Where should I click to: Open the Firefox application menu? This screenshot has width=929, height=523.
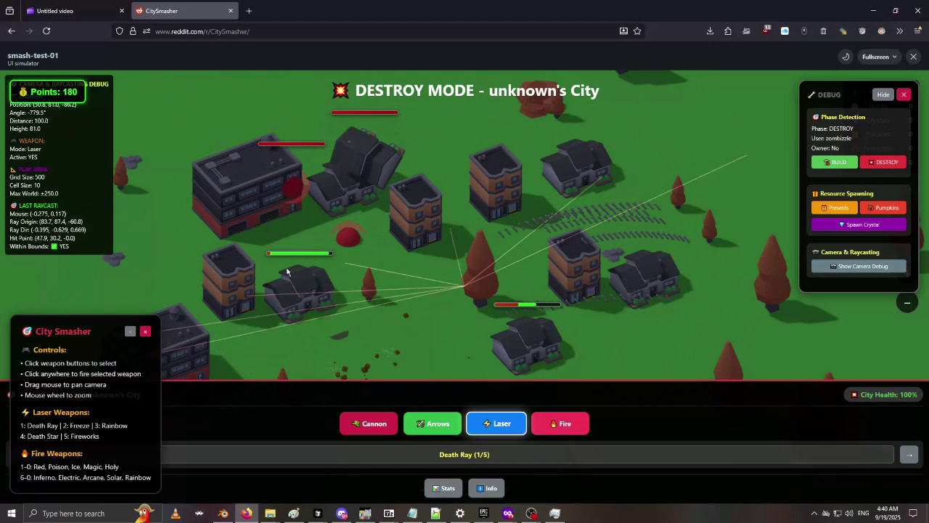pos(917,31)
